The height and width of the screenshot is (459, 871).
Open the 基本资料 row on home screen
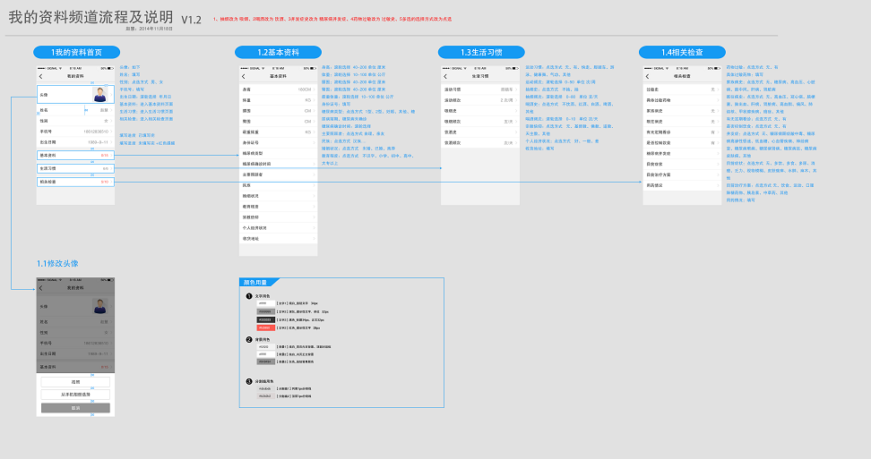click(x=74, y=155)
